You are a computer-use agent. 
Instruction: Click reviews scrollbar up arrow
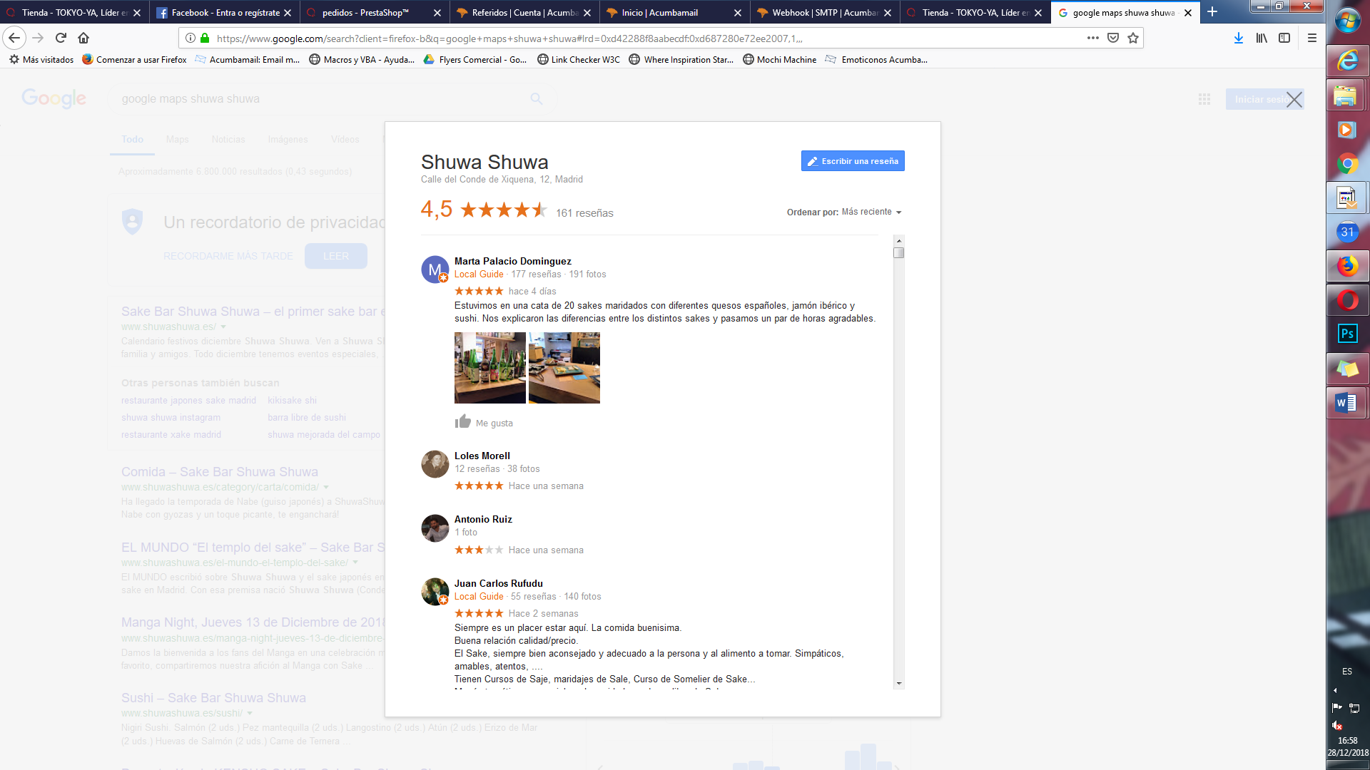899,240
